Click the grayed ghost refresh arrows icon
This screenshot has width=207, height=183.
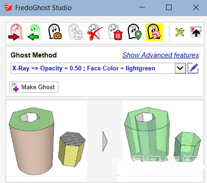[75, 32]
